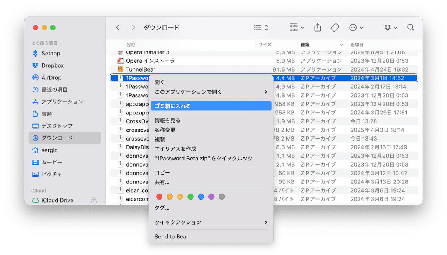447x255 pixels.
Task: Choose 名称変更 menu item
Action: pos(211,130)
